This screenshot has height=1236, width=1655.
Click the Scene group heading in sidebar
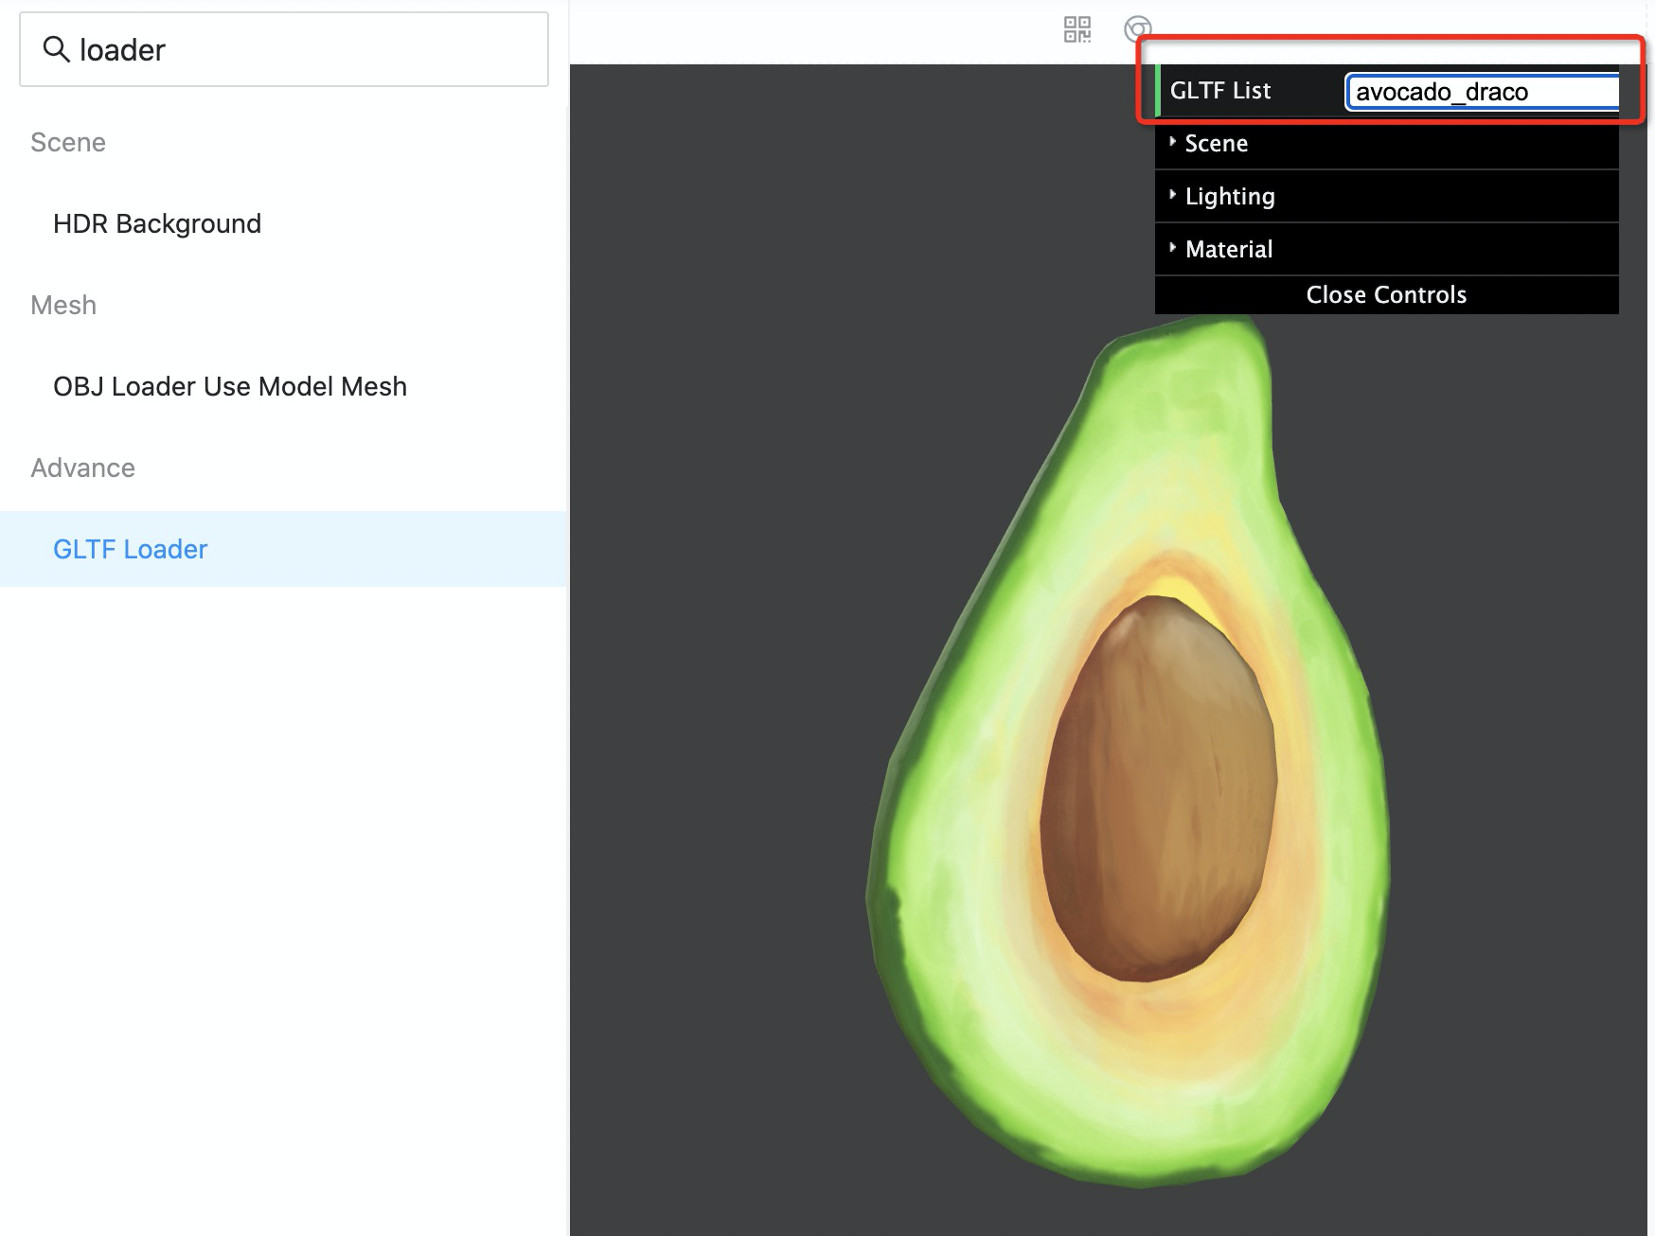tap(68, 142)
